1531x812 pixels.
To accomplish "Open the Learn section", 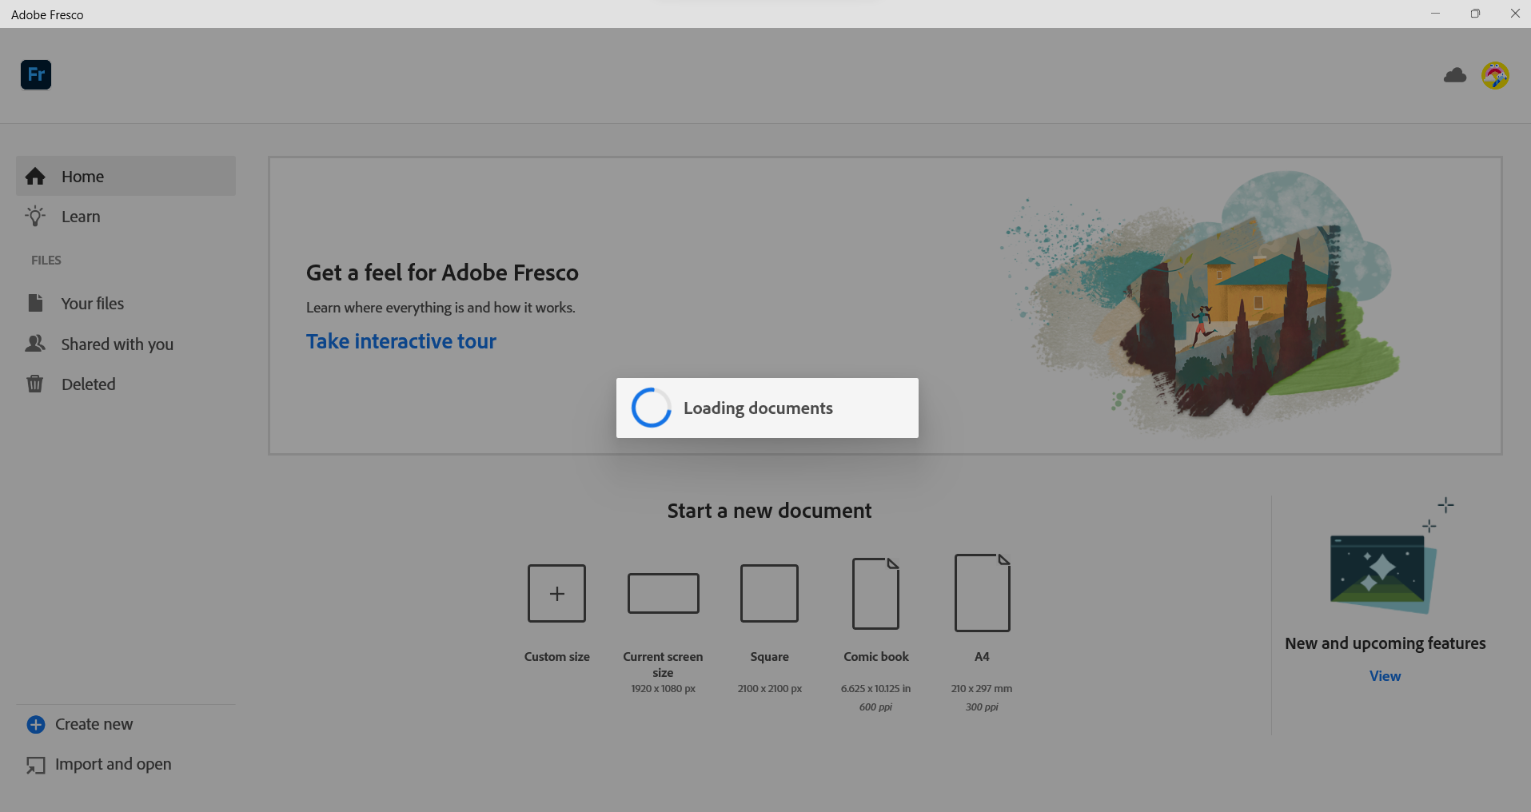I will pyautogui.click(x=80, y=216).
